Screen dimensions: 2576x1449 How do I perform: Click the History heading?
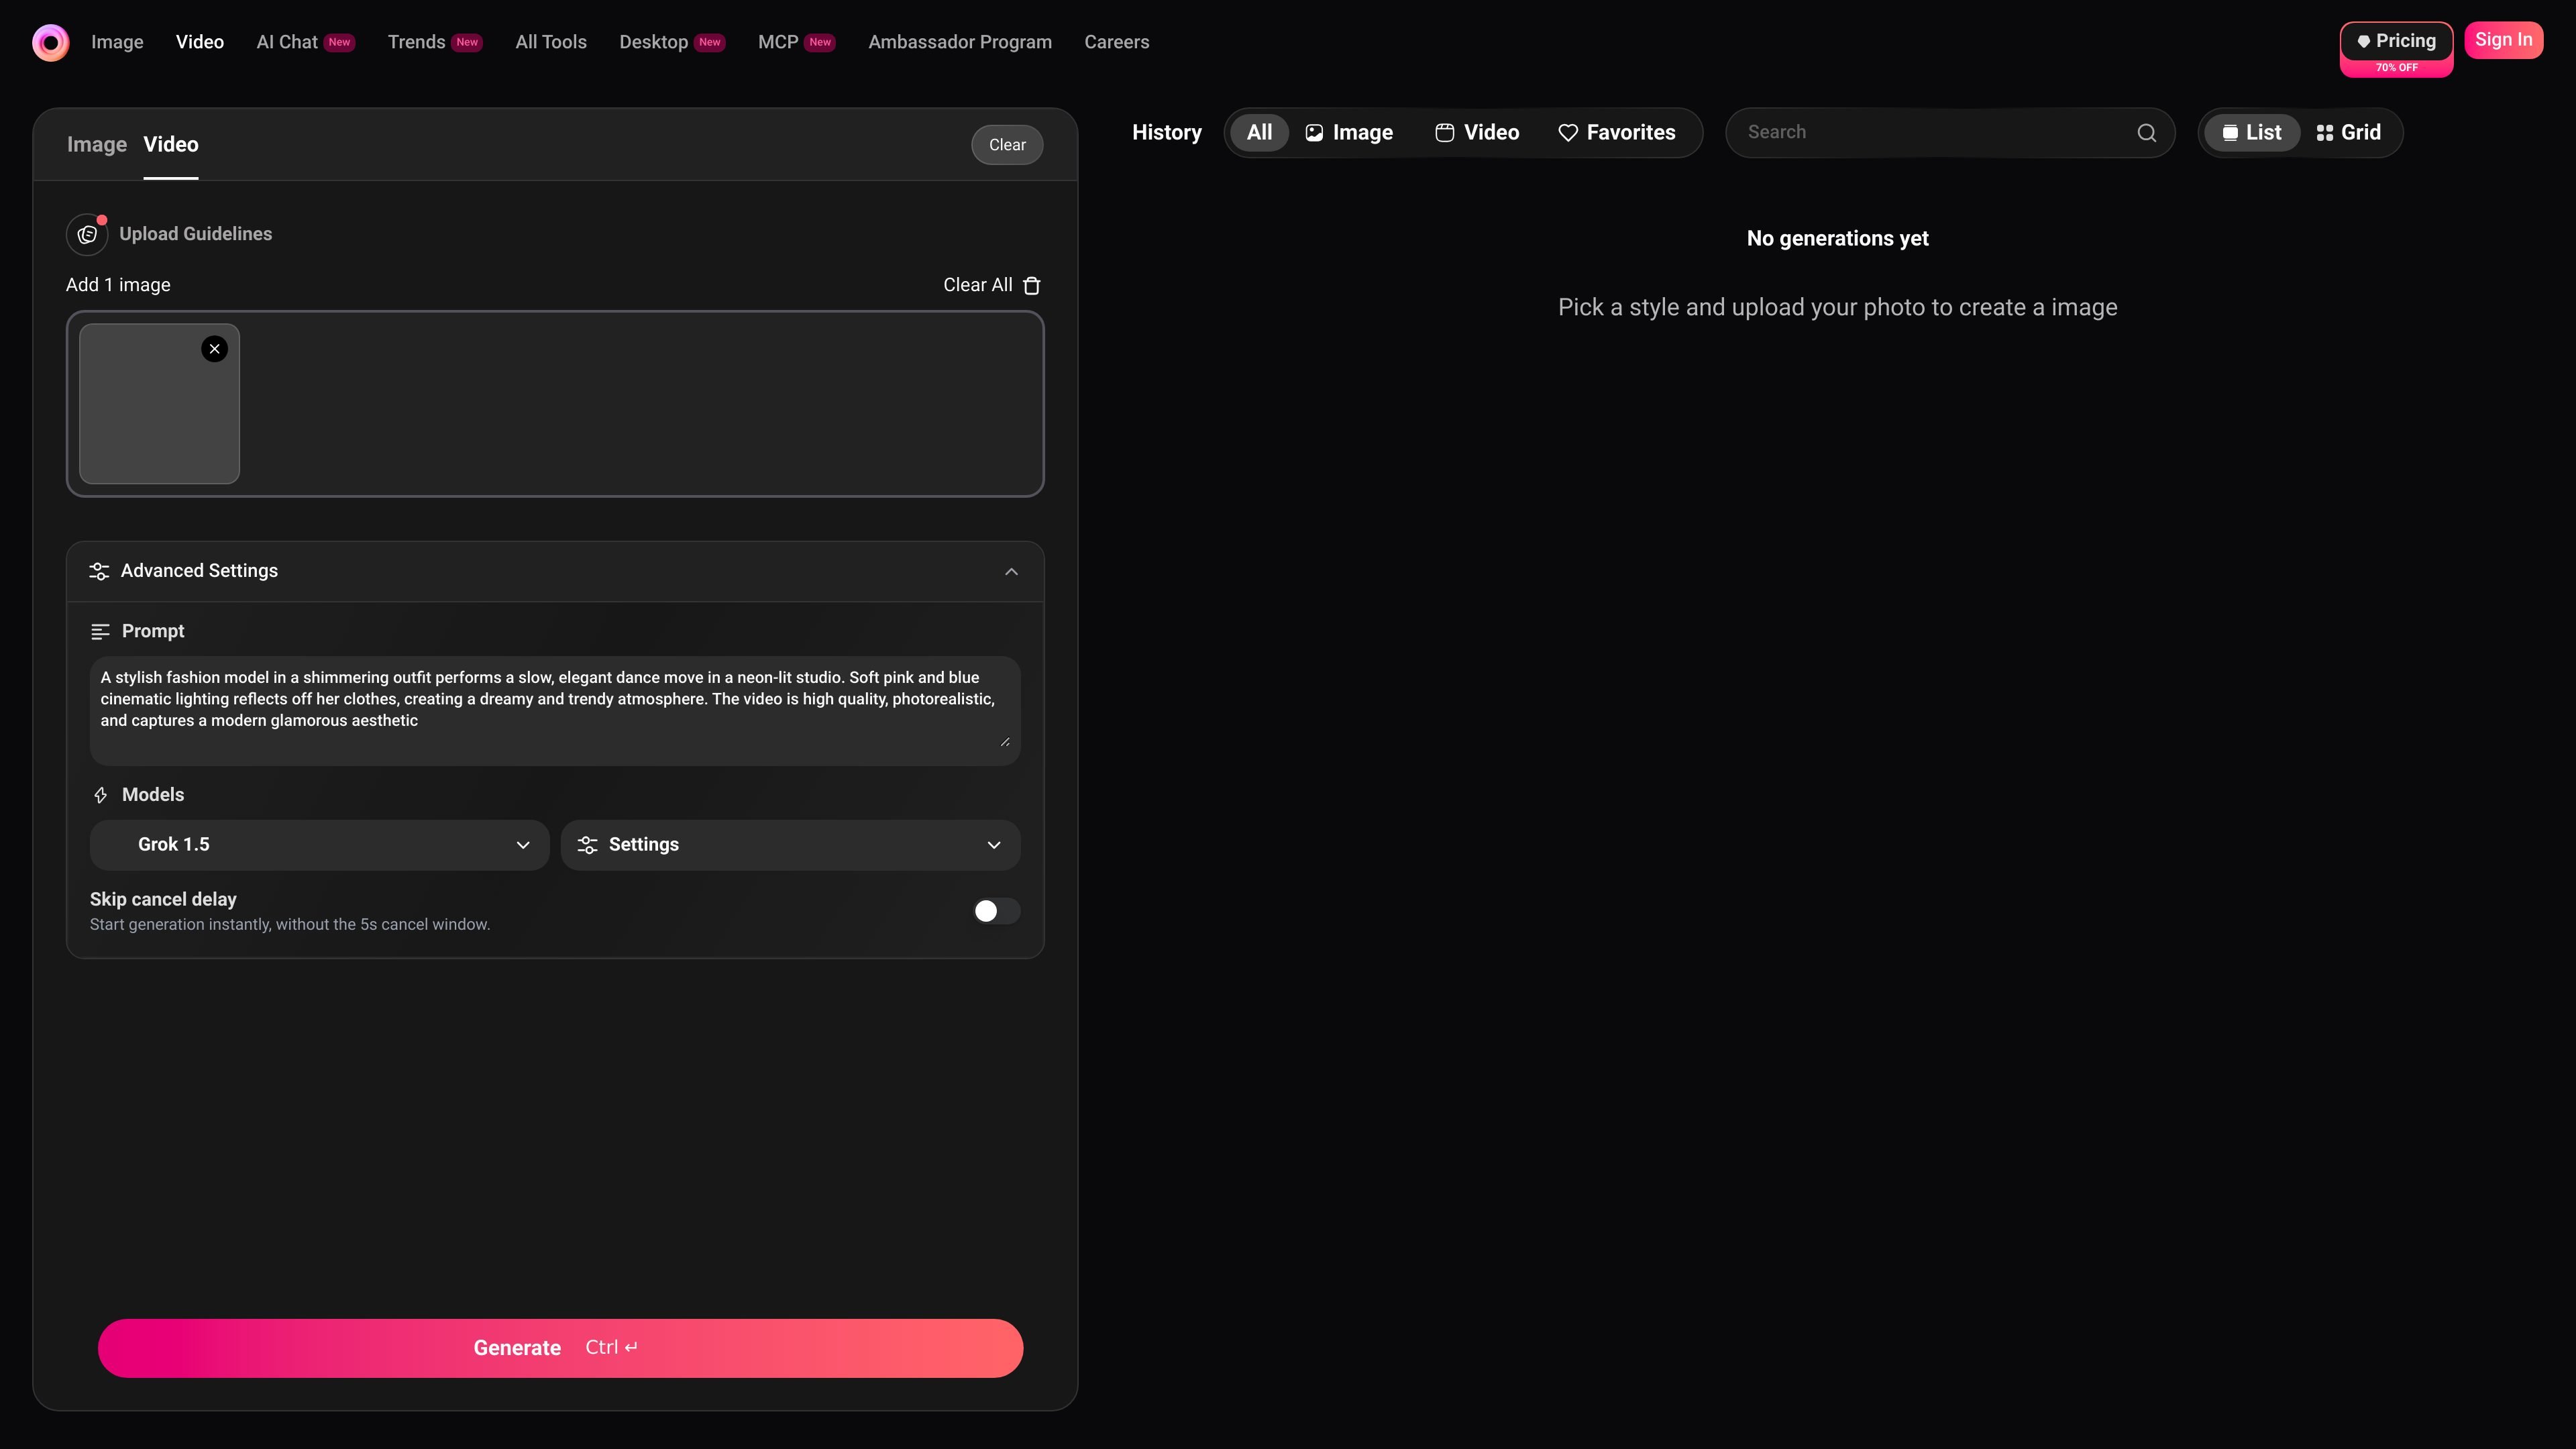(x=1166, y=133)
